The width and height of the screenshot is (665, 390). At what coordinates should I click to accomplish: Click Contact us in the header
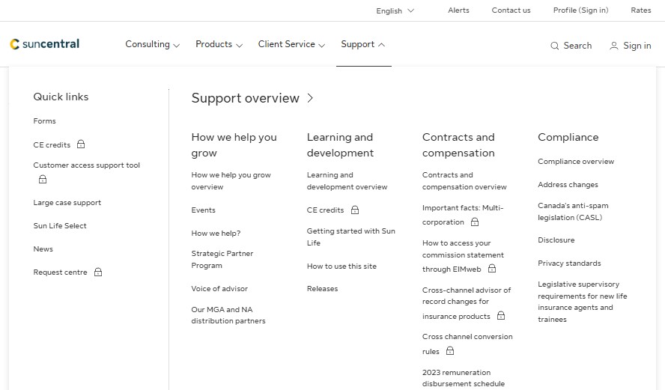tap(511, 10)
